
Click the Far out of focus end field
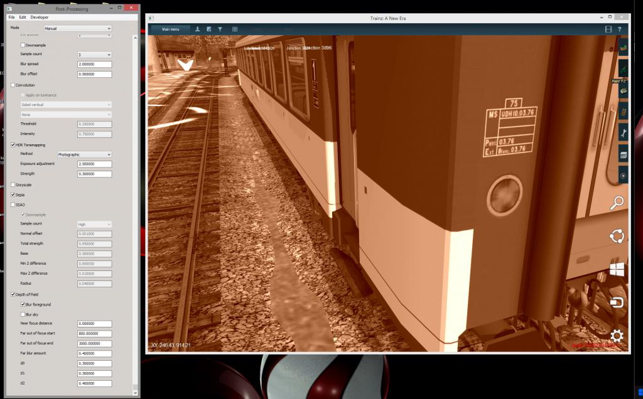tap(94, 343)
